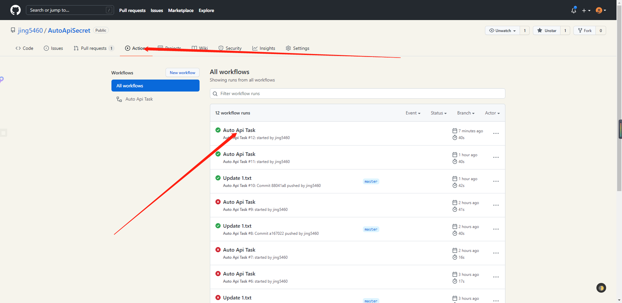Open the Branch filter dropdown
This screenshot has width=622, height=303.
click(466, 113)
